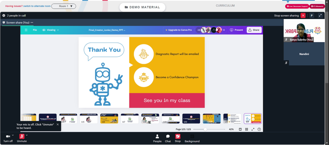Open grid view of pages
Screen dimensions: 329x145
(x=246, y=129)
